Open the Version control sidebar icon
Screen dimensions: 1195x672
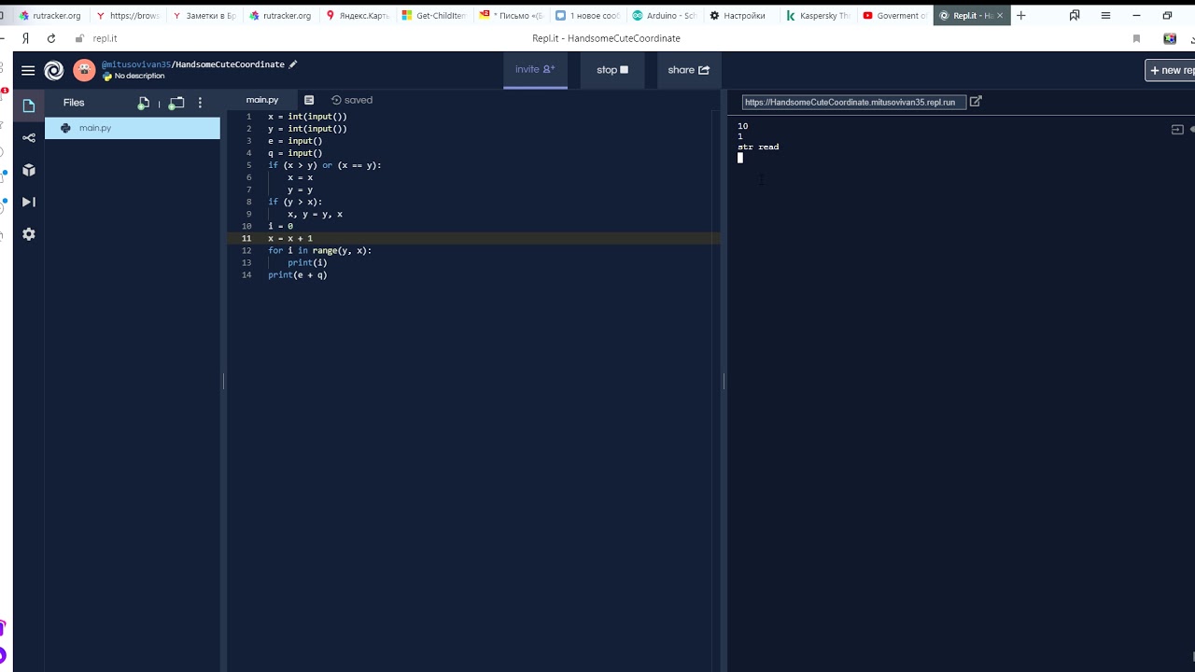tap(29, 138)
